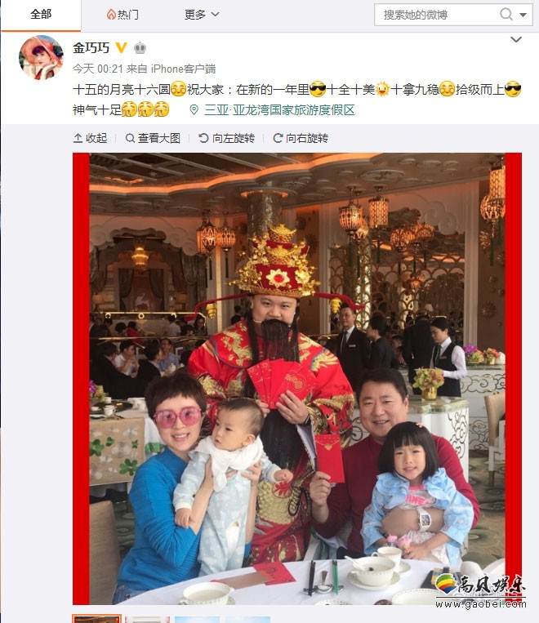Focus the 搜索她的微博 search field
The width and height of the screenshot is (539, 623).
[436, 15]
